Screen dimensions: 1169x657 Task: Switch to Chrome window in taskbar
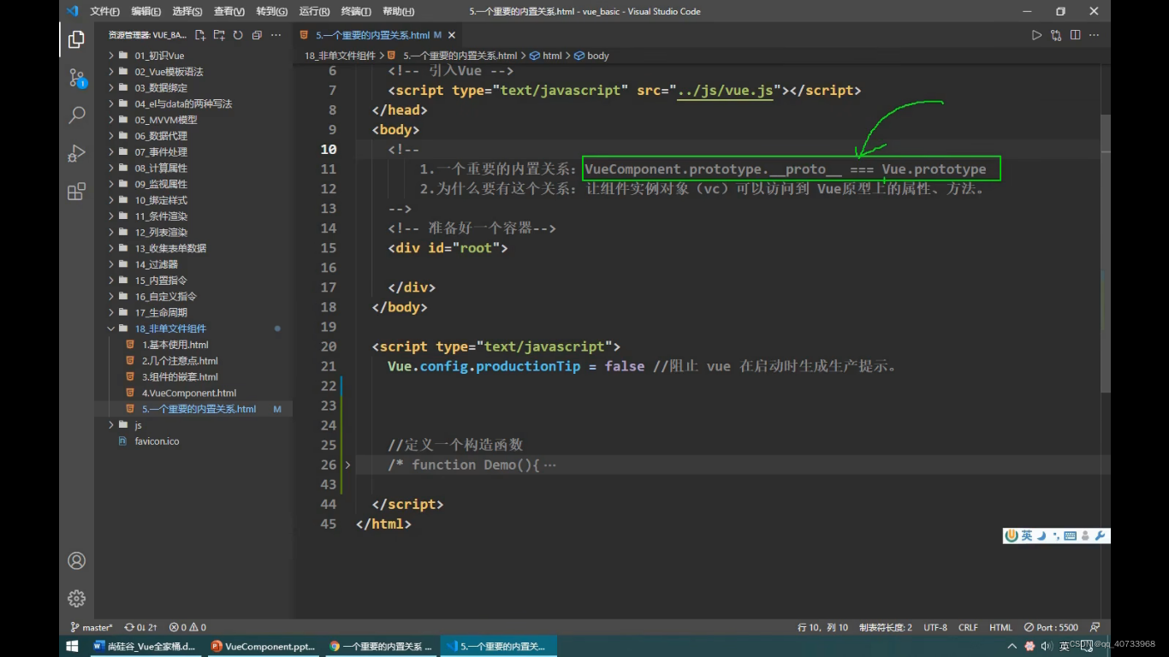pyautogui.click(x=381, y=646)
